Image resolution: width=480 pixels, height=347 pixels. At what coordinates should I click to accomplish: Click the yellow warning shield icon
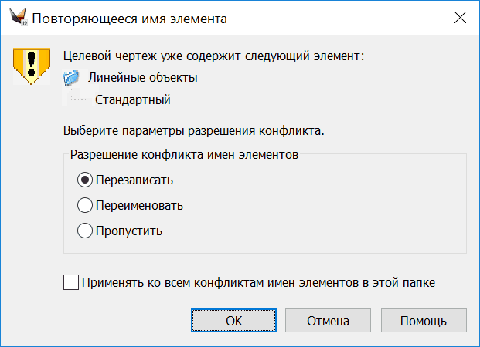(x=32, y=66)
